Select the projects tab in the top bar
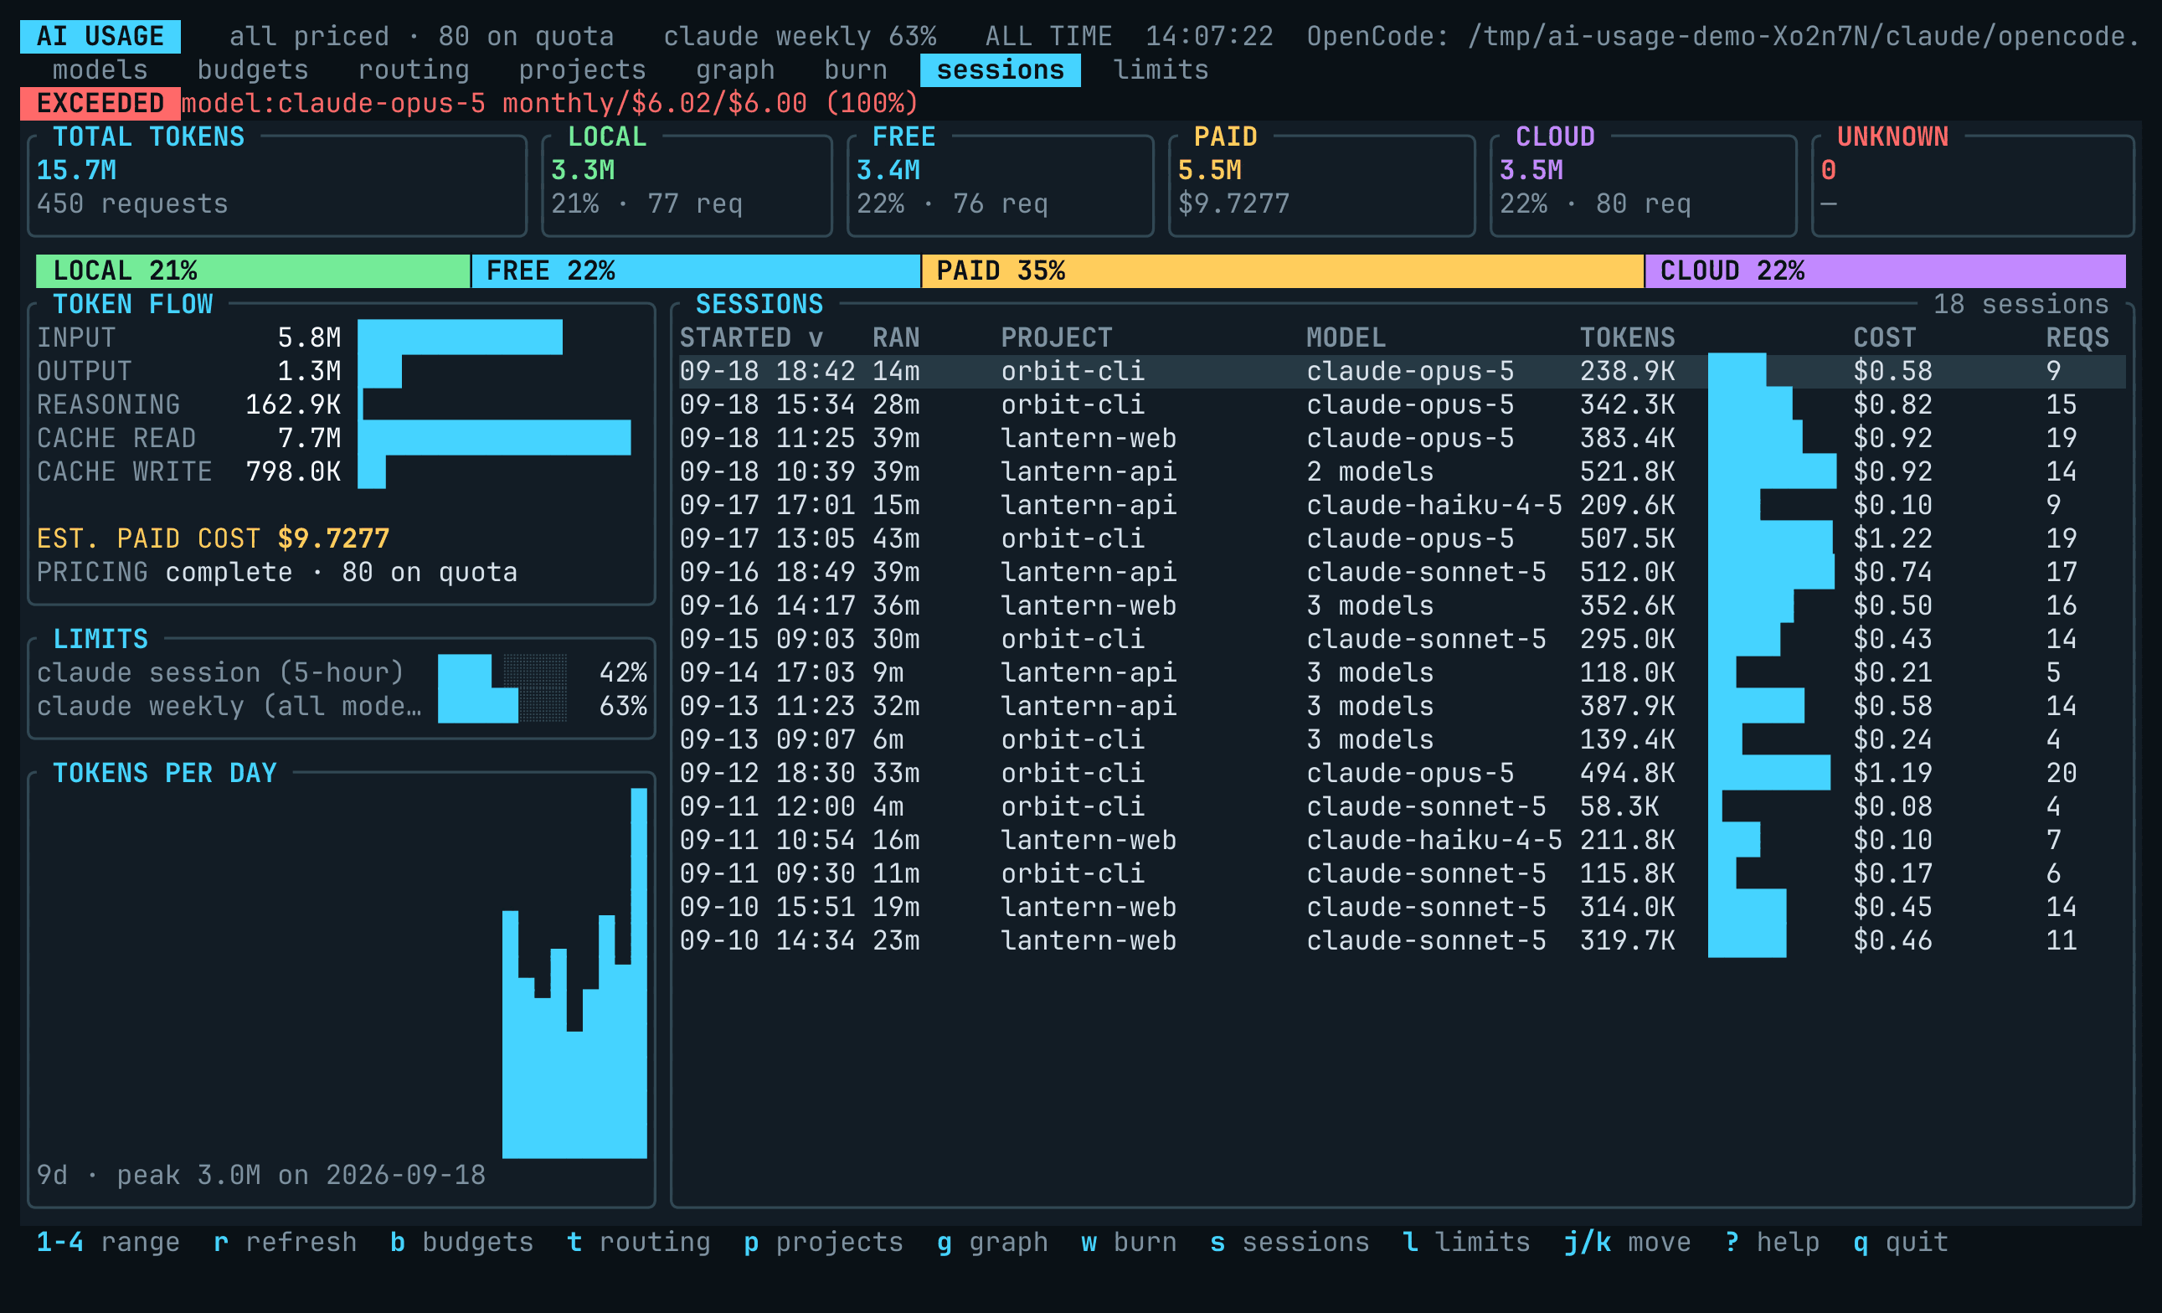 click(x=583, y=70)
